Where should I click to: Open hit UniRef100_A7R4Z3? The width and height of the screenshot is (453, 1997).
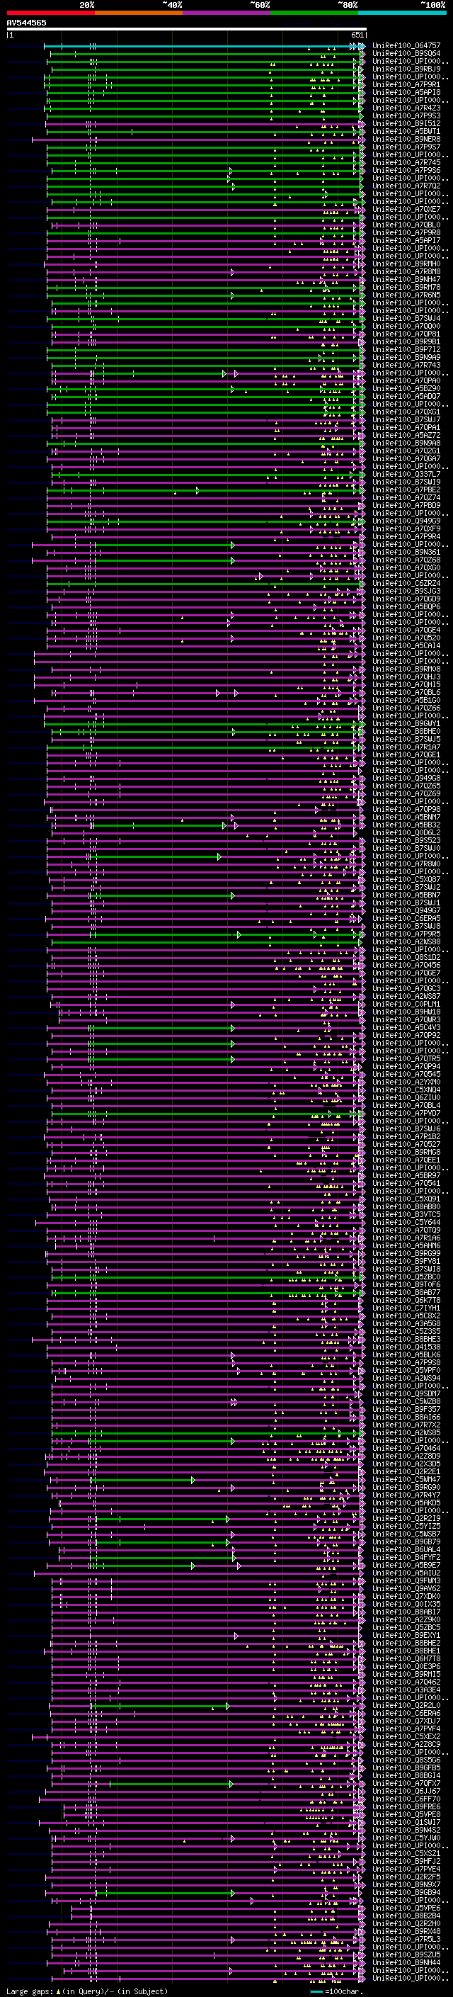tap(406, 108)
